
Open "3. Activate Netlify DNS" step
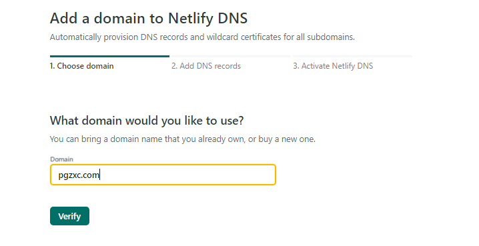(x=333, y=66)
